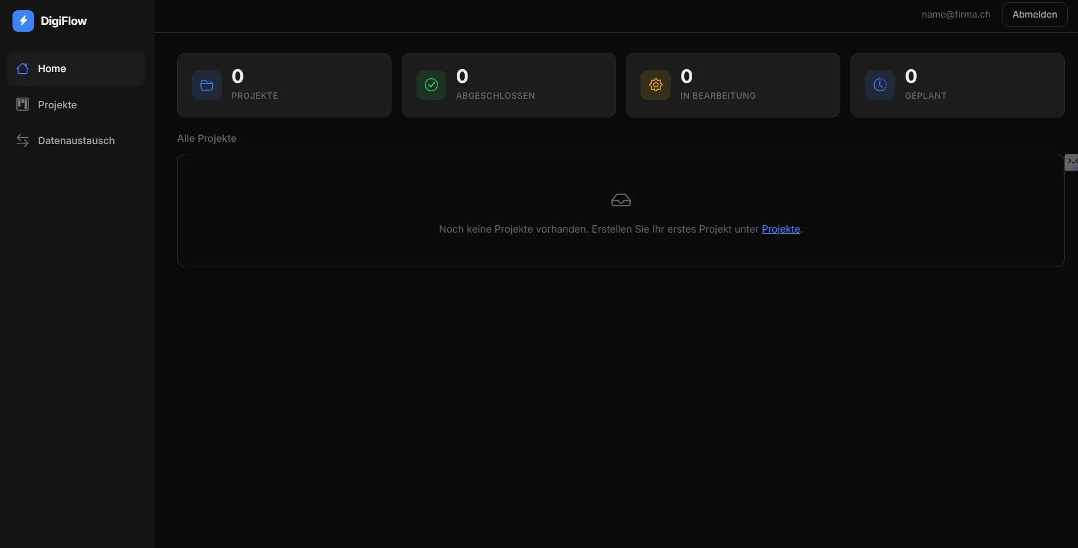Screen dimensions: 1078x548
Task: Click the green checkmark icon on Abgeschlossen card
Action: 431,85
